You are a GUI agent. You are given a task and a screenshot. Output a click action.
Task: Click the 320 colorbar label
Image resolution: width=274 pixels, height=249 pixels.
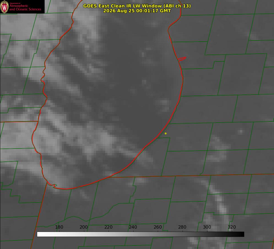pyautogui.click(x=232, y=227)
